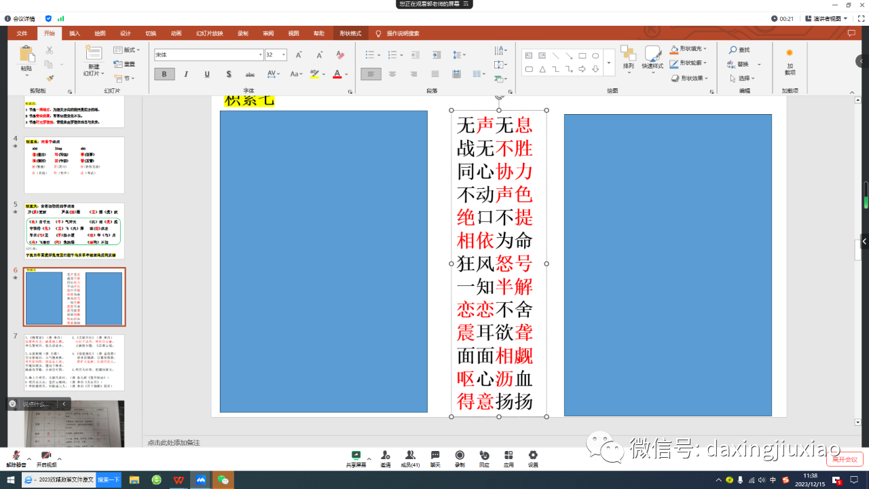This screenshot has height=489, width=869.
Task: Select slide 5 thumbnail in slide panel
Action: [x=75, y=231]
